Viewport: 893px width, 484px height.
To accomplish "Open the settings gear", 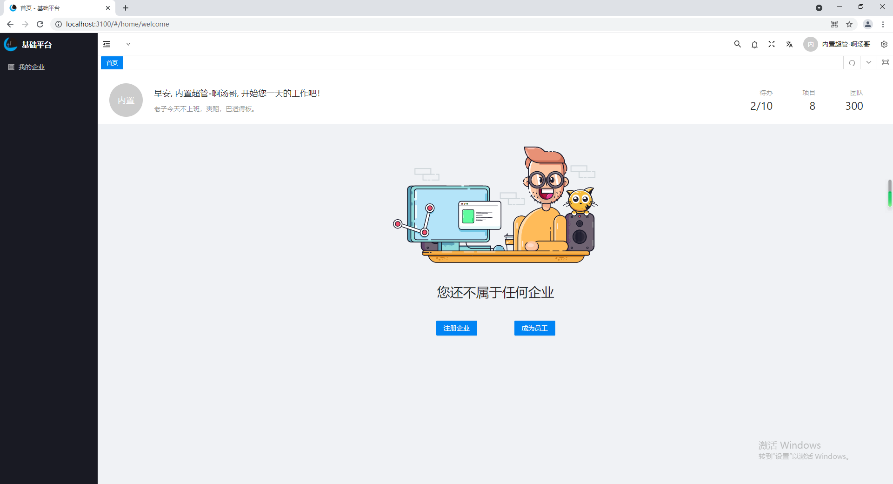I will (x=884, y=44).
